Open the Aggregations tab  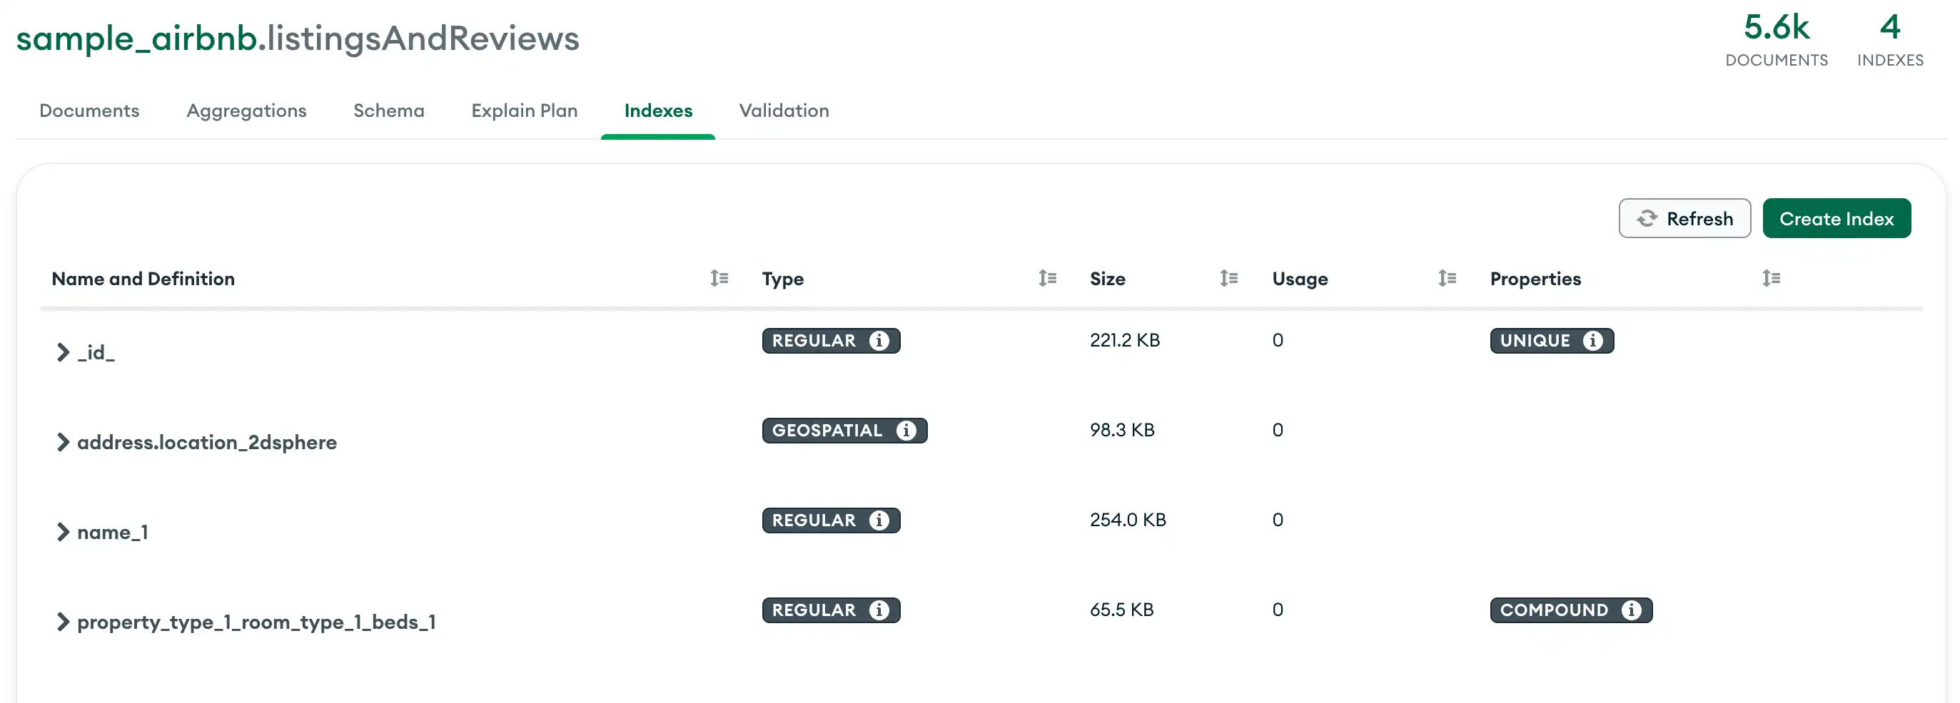pyautogui.click(x=246, y=111)
